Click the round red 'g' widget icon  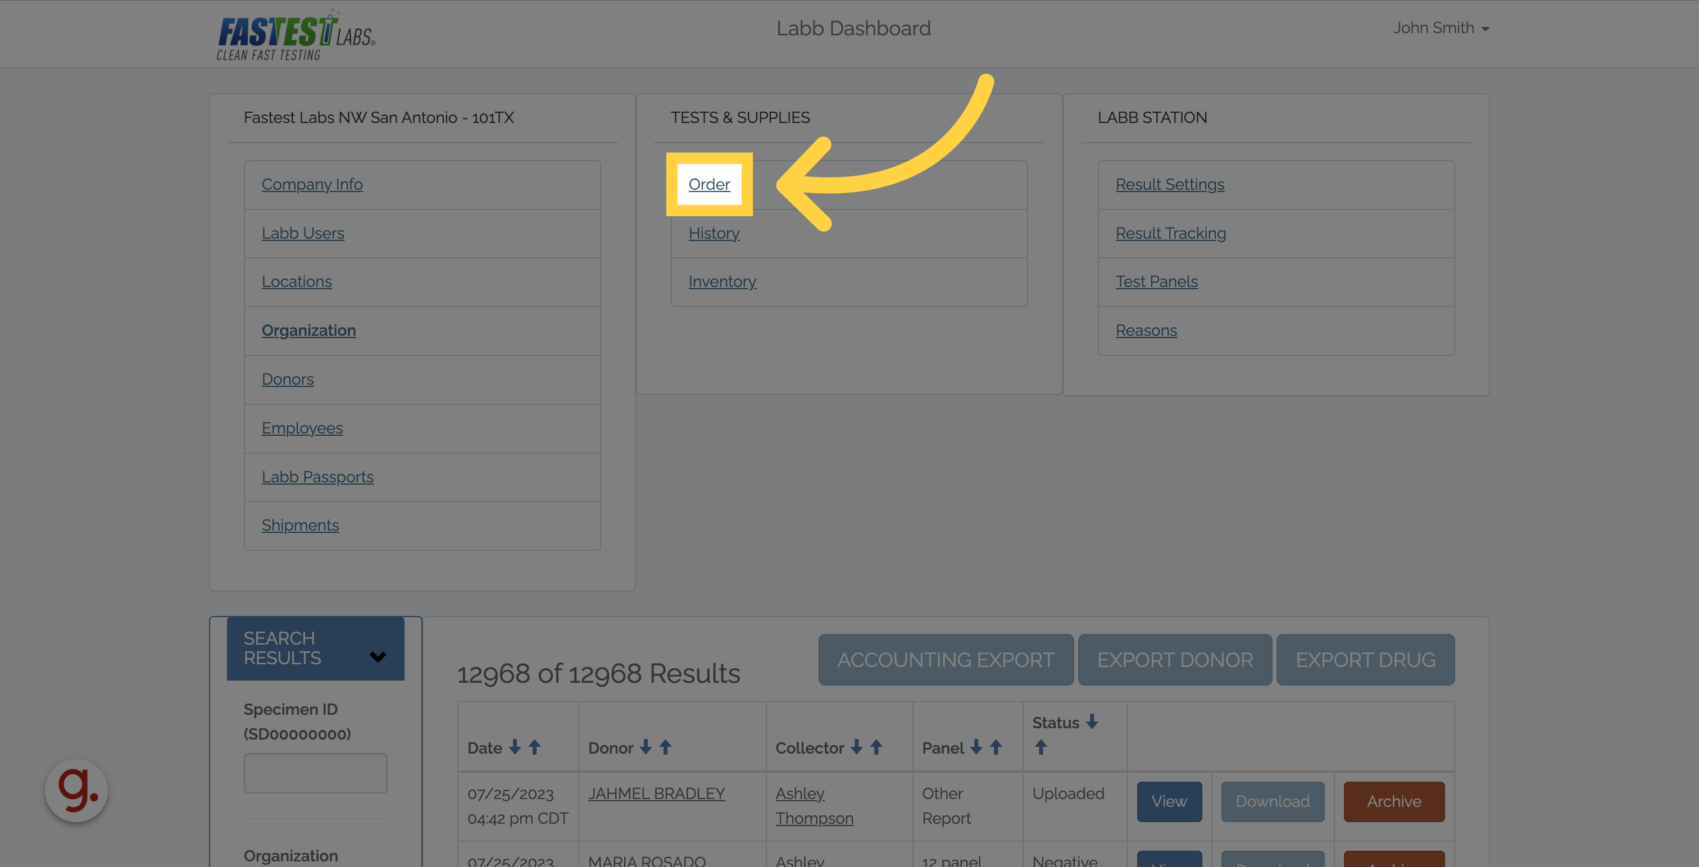[76, 790]
